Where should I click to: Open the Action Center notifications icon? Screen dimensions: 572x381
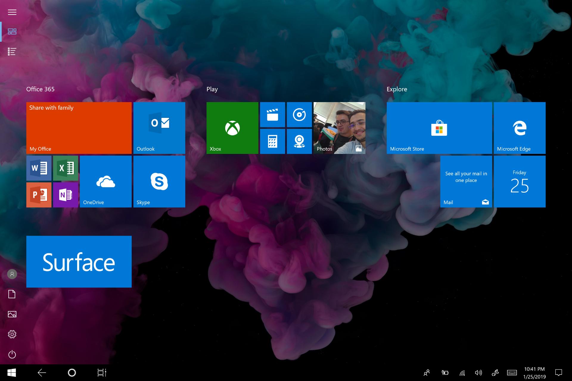(559, 373)
